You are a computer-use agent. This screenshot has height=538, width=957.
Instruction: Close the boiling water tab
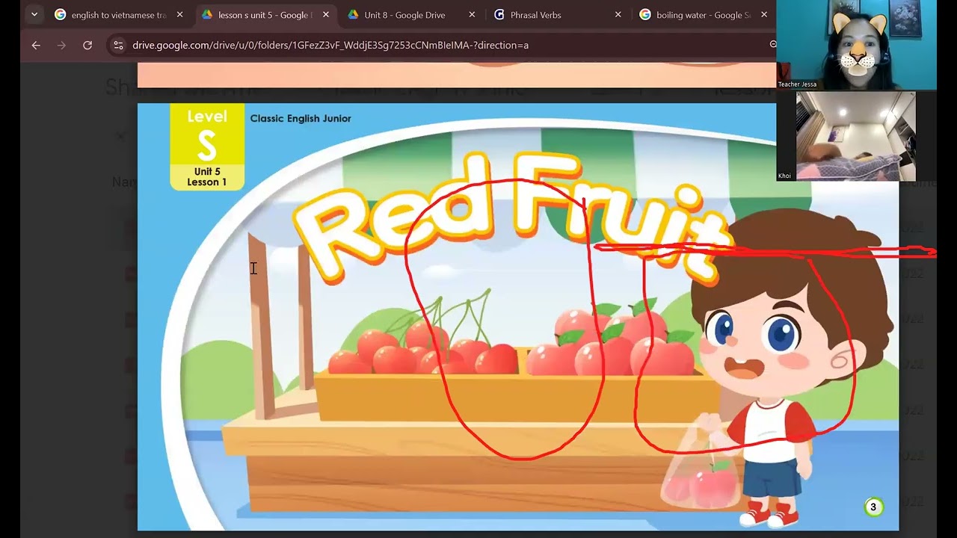tap(763, 15)
